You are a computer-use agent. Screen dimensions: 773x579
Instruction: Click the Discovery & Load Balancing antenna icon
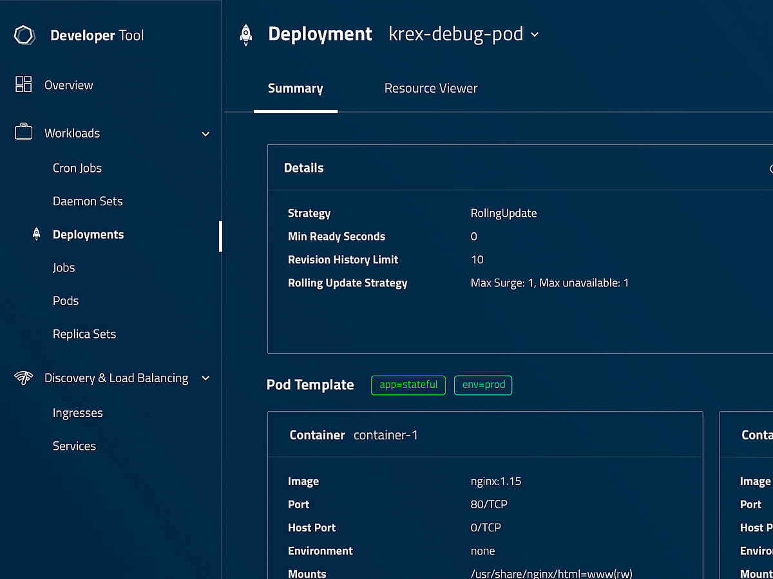pyautogui.click(x=24, y=378)
